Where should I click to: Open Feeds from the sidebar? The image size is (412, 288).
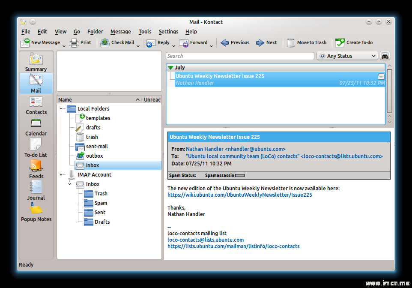(36, 170)
